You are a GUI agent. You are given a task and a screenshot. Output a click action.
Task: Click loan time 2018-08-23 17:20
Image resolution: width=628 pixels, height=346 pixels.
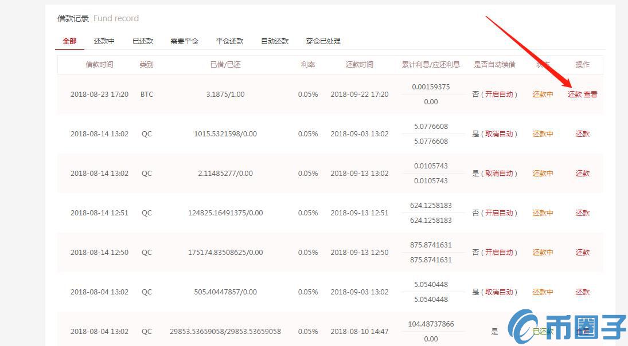[x=99, y=95]
